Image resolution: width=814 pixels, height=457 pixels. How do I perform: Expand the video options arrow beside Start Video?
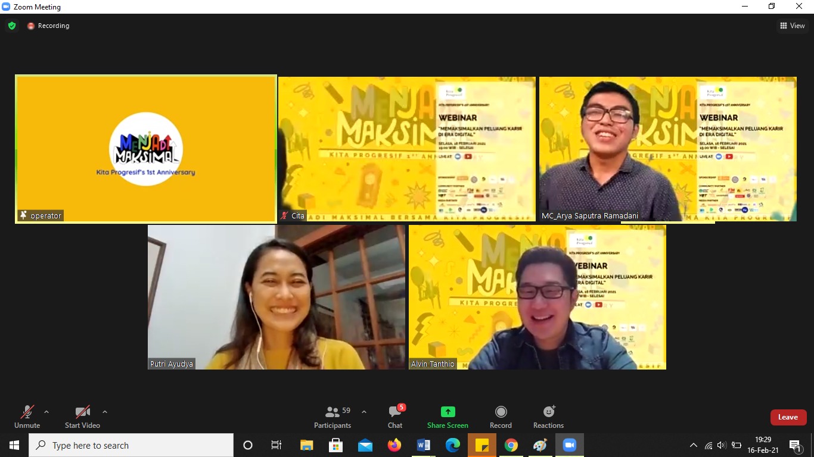tap(105, 412)
